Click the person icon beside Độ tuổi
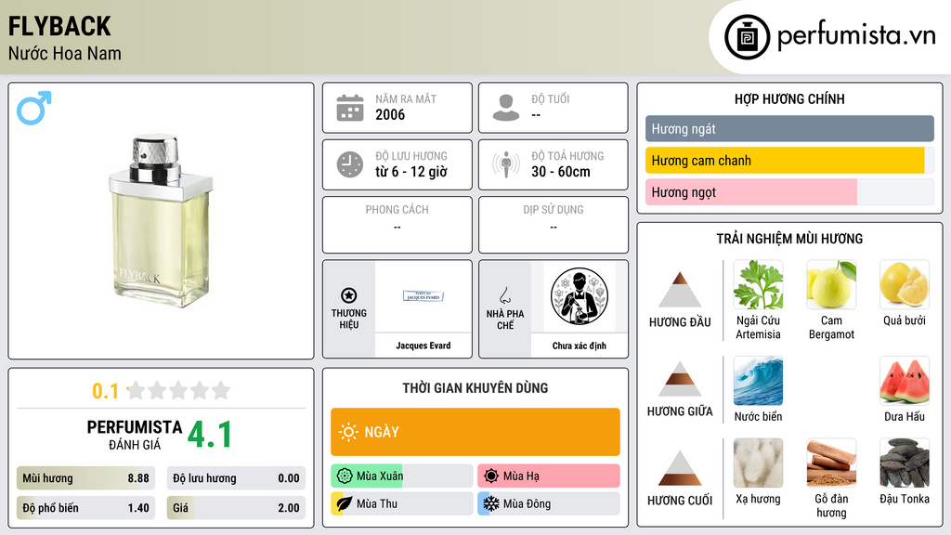 click(506, 108)
